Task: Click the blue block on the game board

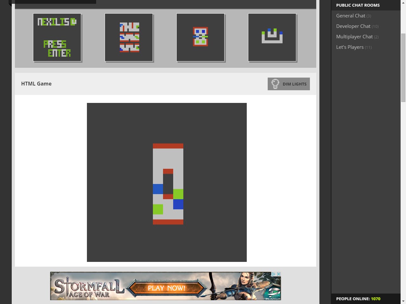Action: tap(158, 189)
